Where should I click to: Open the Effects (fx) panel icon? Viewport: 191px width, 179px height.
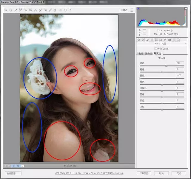pos(165,40)
